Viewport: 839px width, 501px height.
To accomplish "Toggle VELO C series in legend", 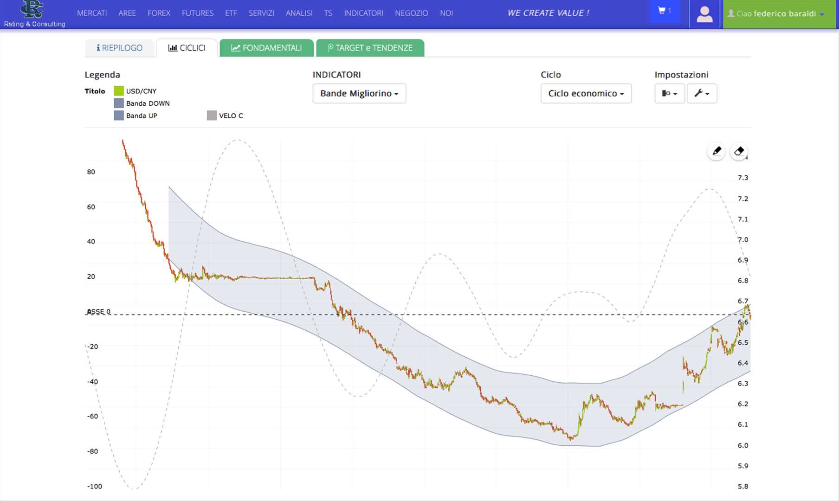I will point(230,116).
